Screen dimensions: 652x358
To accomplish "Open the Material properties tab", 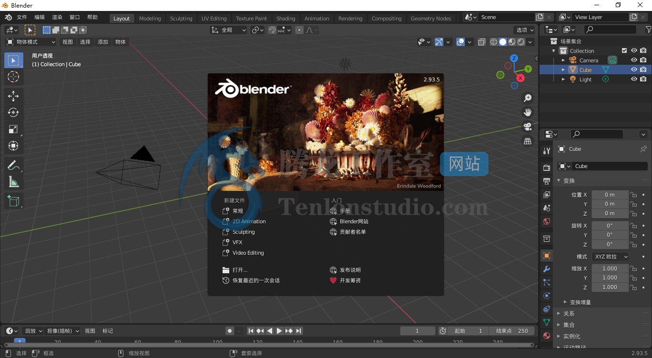I will [x=547, y=336].
